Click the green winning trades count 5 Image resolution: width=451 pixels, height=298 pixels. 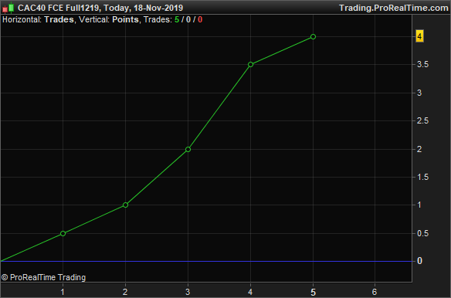[x=177, y=19]
